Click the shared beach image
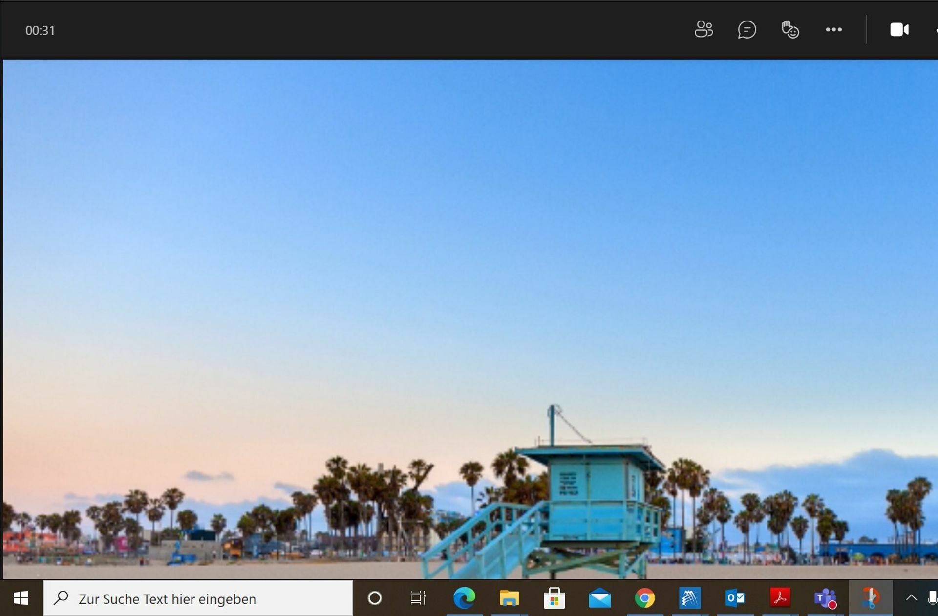The height and width of the screenshot is (616, 938). (x=470, y=319)
